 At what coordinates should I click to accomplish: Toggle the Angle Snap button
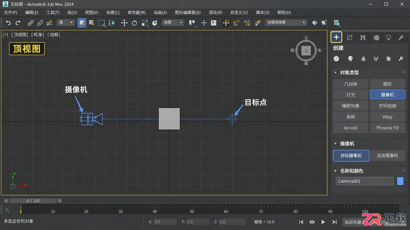pos(236,23)
